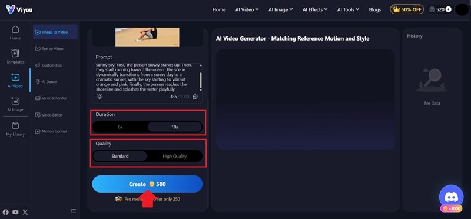The width and height of the screenshot is (471, 219).
Task: Go to Home in top navigation
Action: tap(219, 9)
